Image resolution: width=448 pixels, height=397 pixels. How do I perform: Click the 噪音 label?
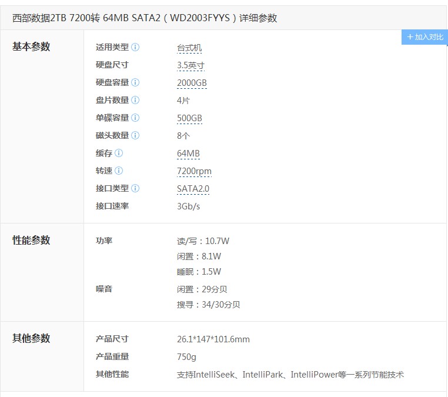tap(104, 289)
